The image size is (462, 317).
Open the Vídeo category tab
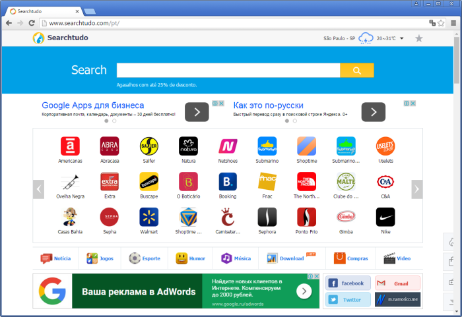[397, 258]
